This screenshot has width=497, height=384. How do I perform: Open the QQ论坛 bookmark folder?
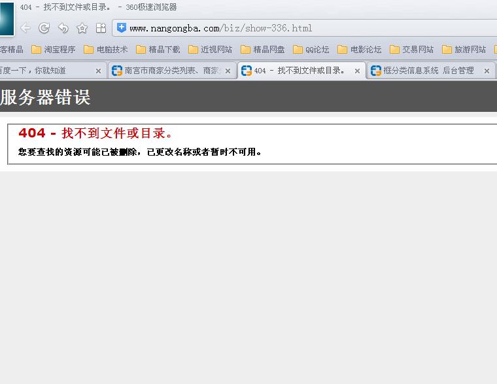pos(311,50)
